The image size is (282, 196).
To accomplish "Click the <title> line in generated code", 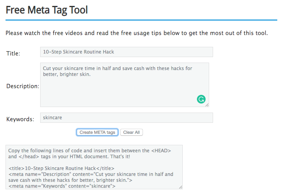I will (61, 168).
